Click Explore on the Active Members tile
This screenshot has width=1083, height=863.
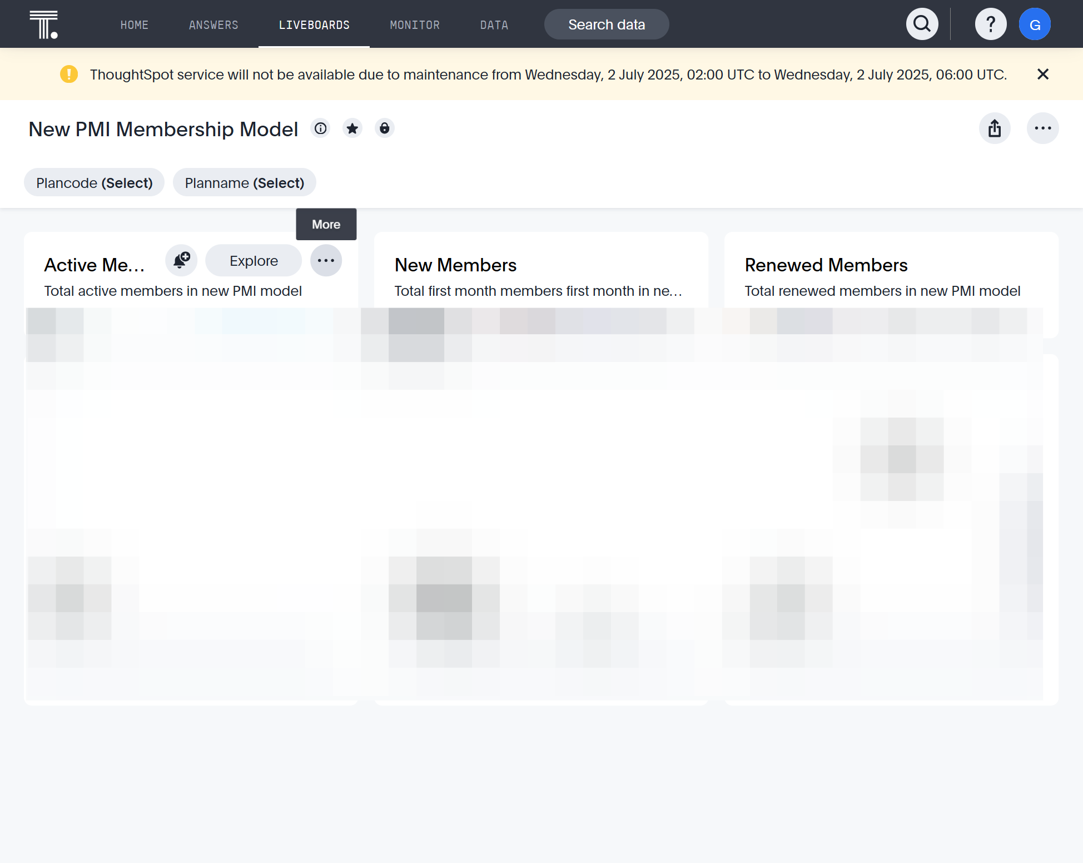[254, 260]
